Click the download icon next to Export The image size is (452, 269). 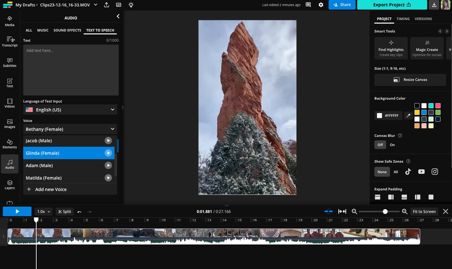434,5
